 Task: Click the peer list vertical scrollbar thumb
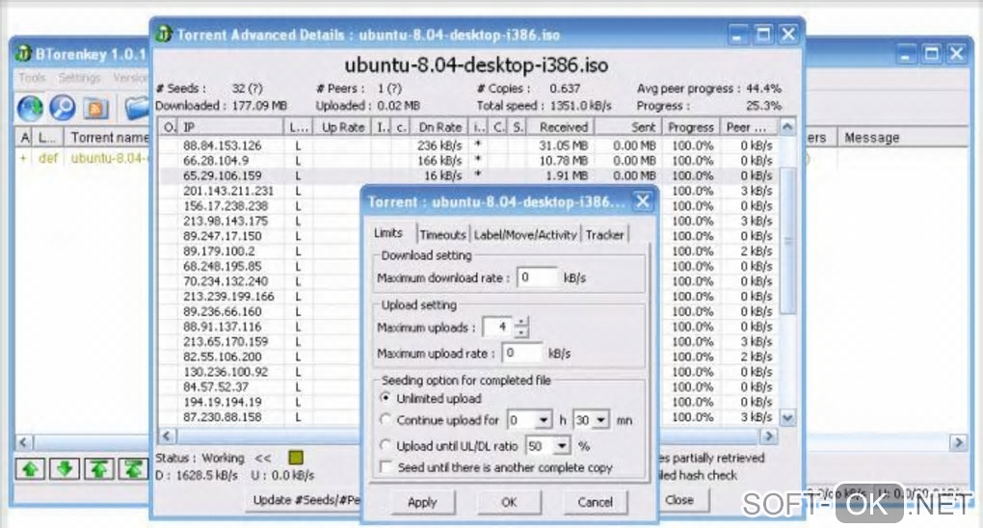pyautogui.click(x=787, y=242)
